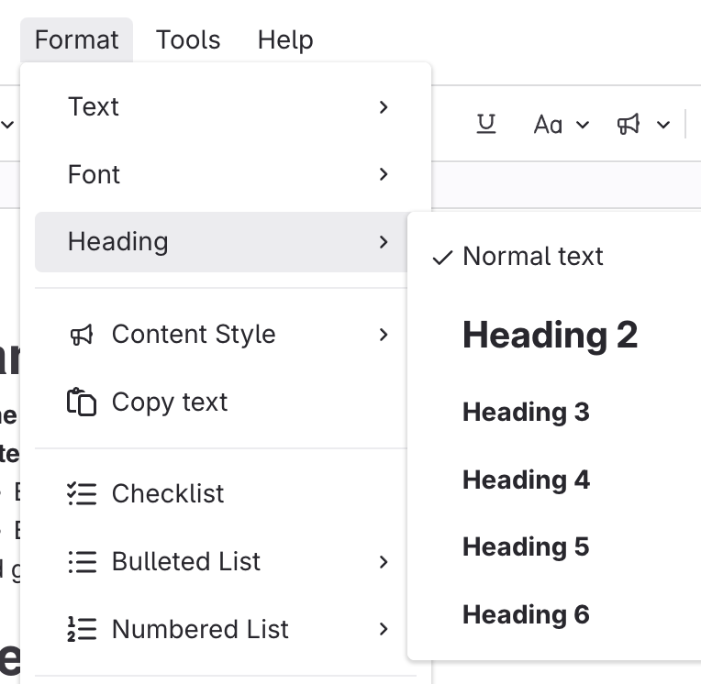This screenshot has width=701, height=684.
Task: Click the text case Aa icon
Action: tap(548, 125)
